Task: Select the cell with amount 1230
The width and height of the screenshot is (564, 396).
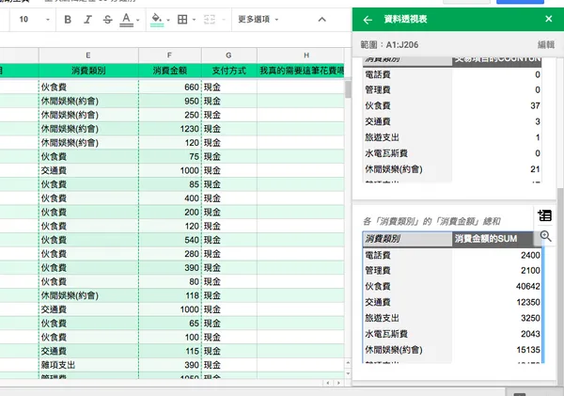Action: coord(170,129)
